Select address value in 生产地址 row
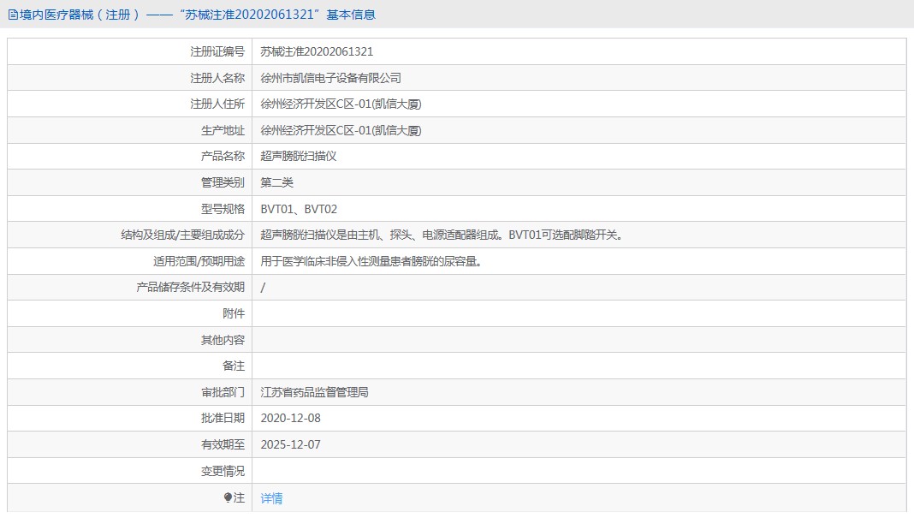 [341, 130]
